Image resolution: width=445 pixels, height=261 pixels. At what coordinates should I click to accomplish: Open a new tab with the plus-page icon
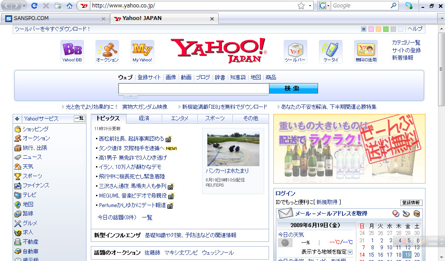58,6
